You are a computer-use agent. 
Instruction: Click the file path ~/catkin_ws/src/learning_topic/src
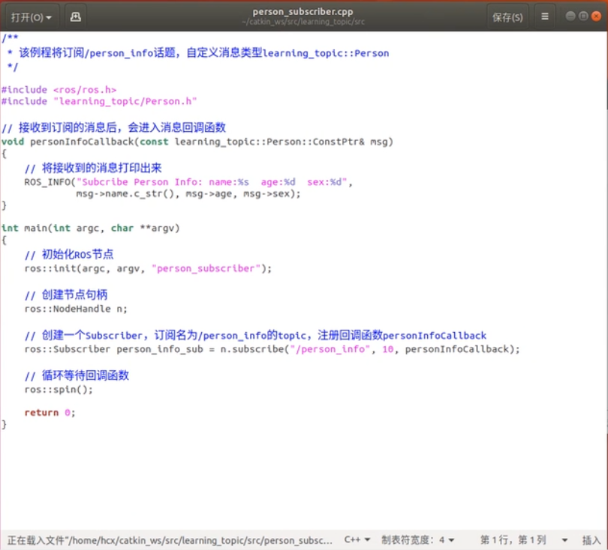[x=302, y=22]
